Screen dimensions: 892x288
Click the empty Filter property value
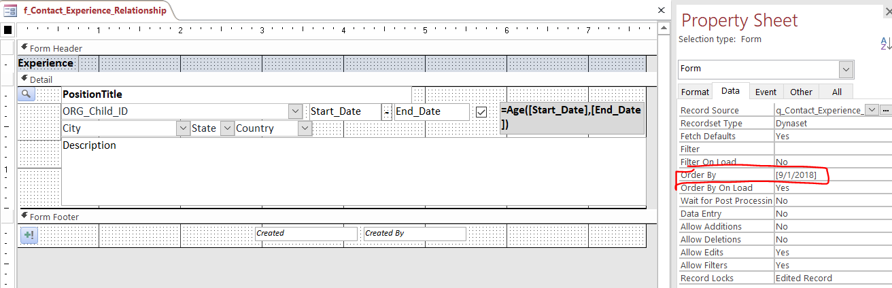[833, 149]
